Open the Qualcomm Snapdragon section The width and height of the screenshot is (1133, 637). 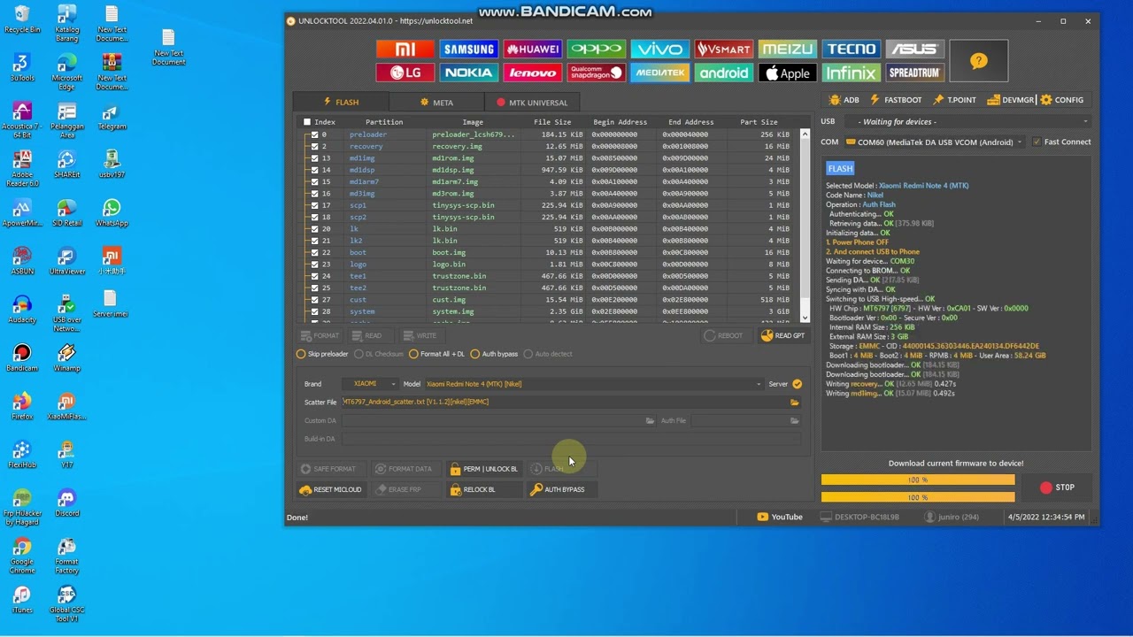tap(596, 73)
